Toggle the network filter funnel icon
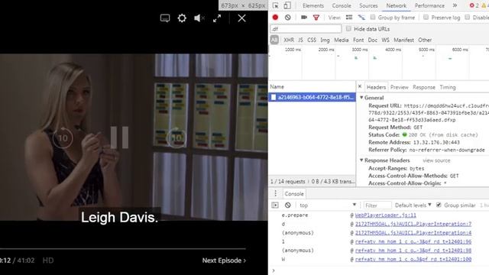 point(316,18)
